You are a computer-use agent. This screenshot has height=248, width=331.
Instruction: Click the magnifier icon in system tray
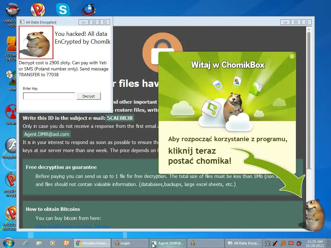(x=283, y=243)
